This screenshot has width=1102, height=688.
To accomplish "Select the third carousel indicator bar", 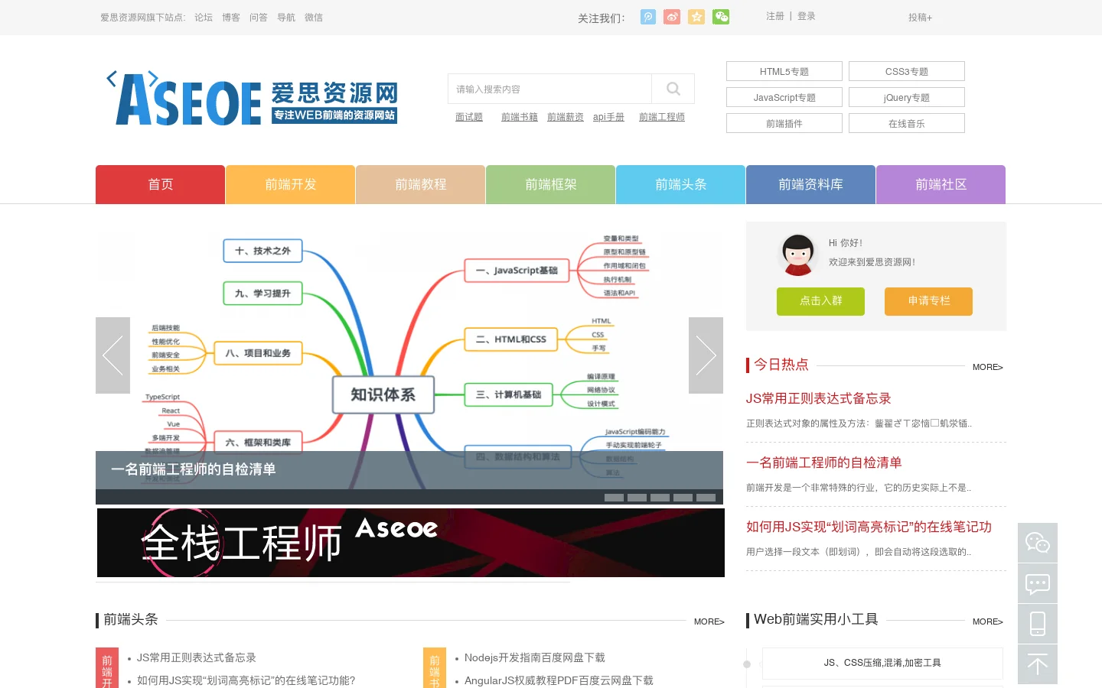I will pos(660,498).
